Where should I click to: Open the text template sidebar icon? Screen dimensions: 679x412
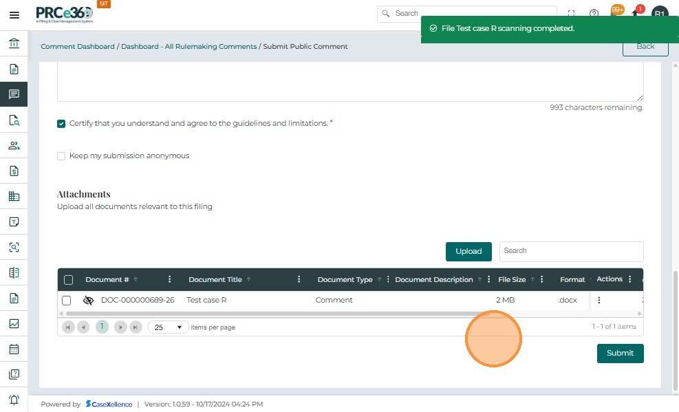(x=14, y=221)
